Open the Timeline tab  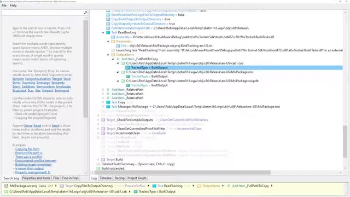pyautogui.click(x=106, y=178)
